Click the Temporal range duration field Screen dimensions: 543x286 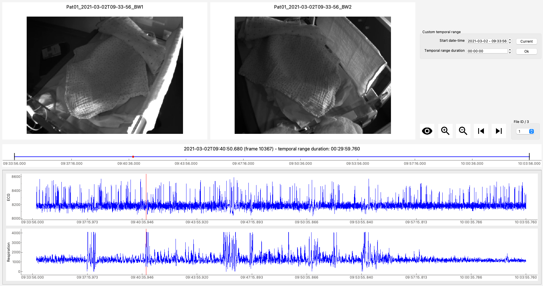(487, 51)
